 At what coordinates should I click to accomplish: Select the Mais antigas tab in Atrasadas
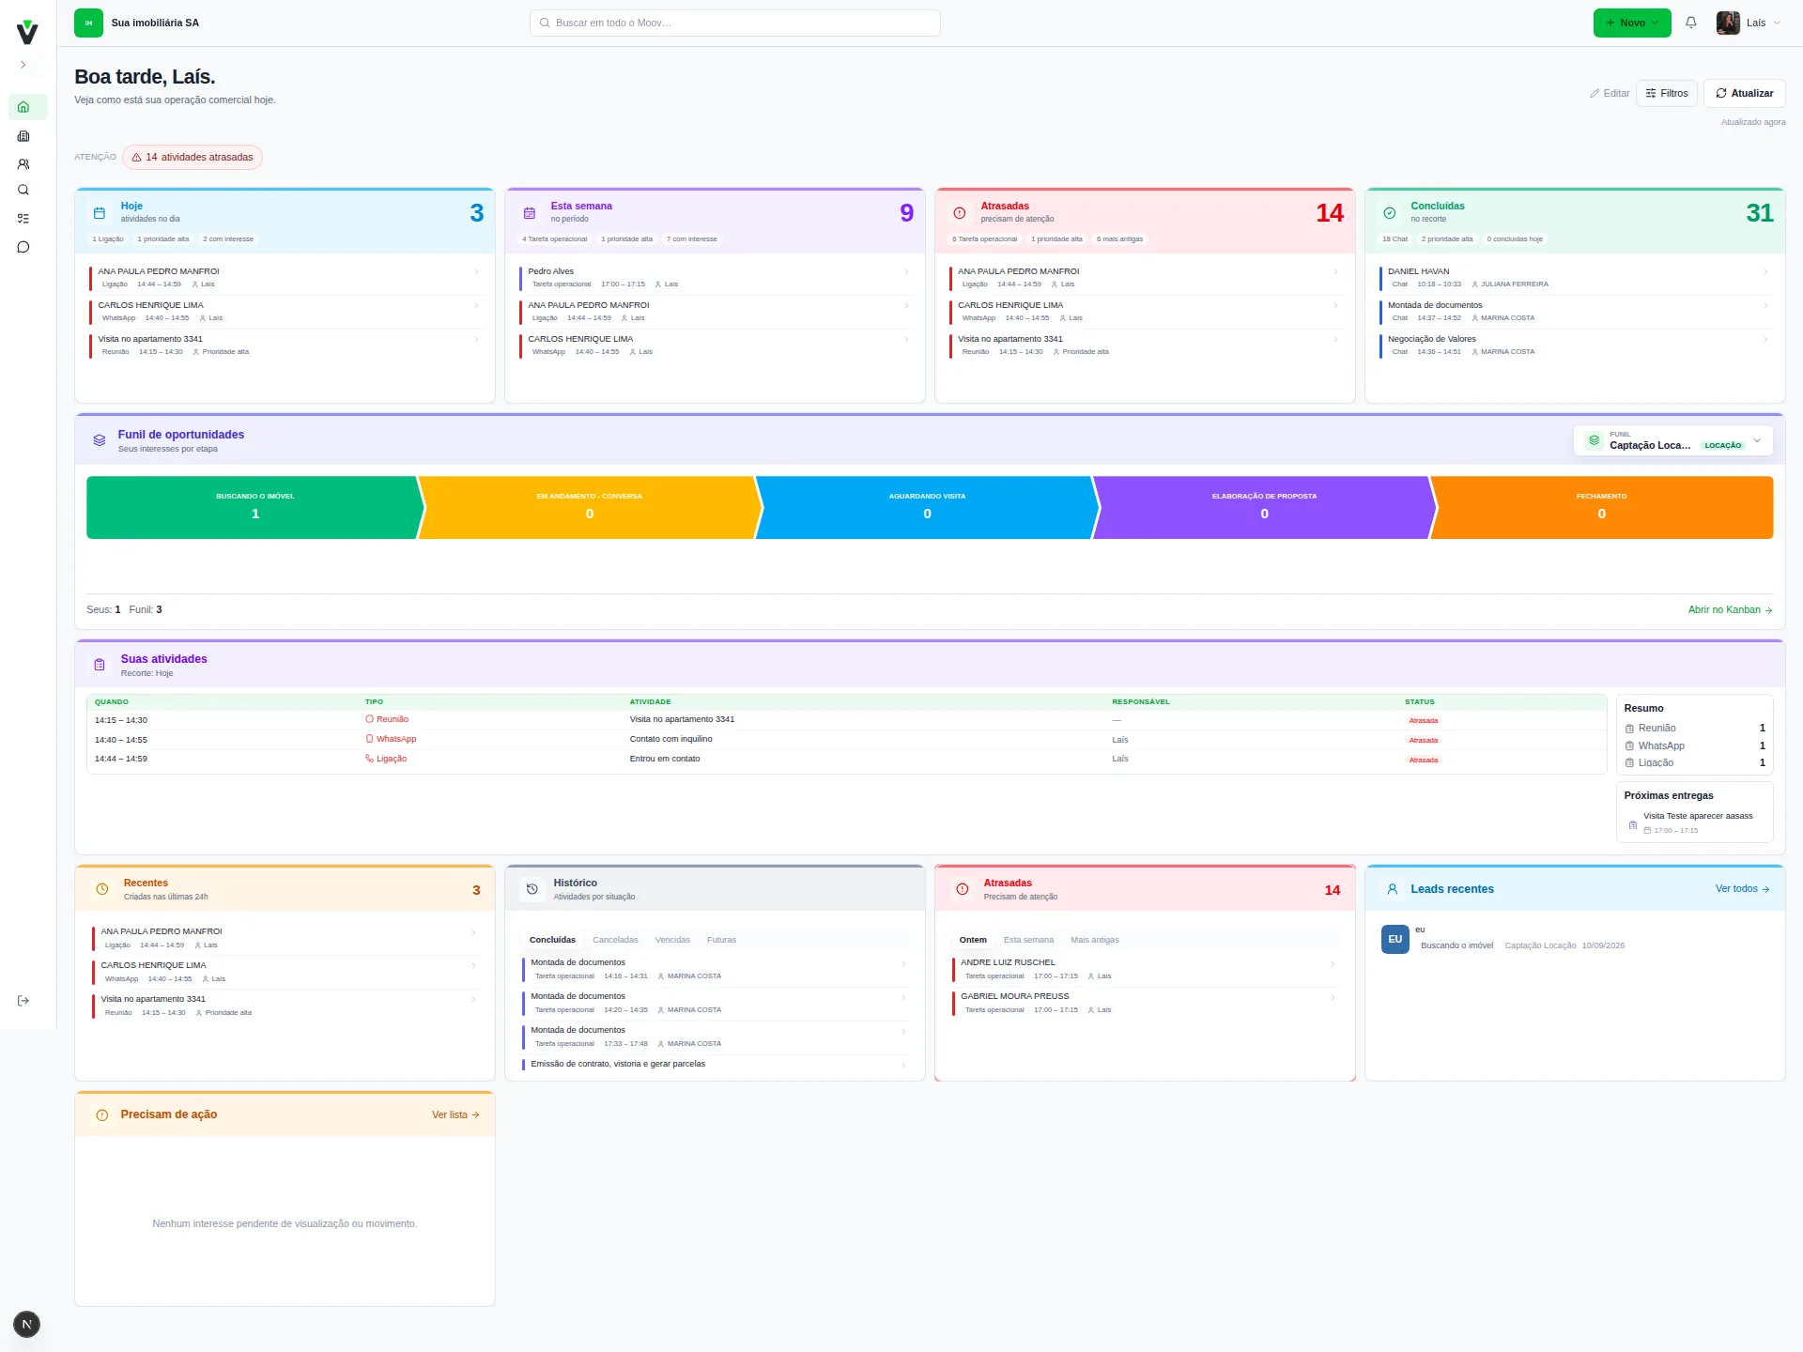(x=1095, y=940)
